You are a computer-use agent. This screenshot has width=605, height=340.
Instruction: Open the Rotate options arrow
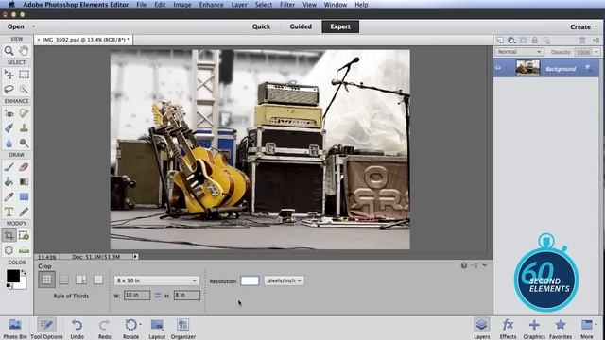point(140,325)
